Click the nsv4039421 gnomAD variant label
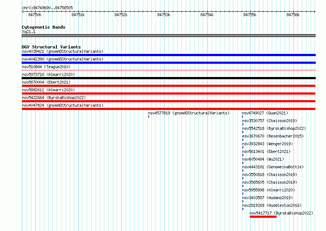Screen dimensions: 326x231 (63, 51)
